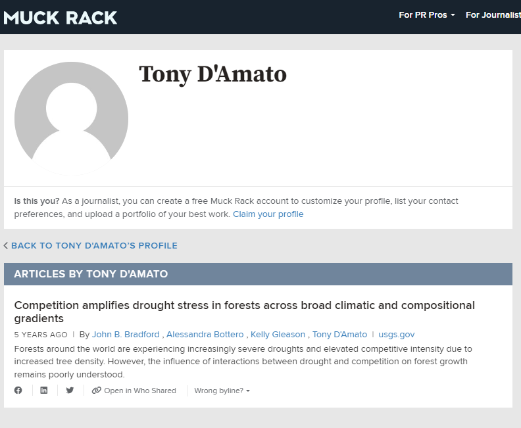This screenshot has height=428, width=521.
Task: Open the For PR Pros menu
Action: coord(427,15)
